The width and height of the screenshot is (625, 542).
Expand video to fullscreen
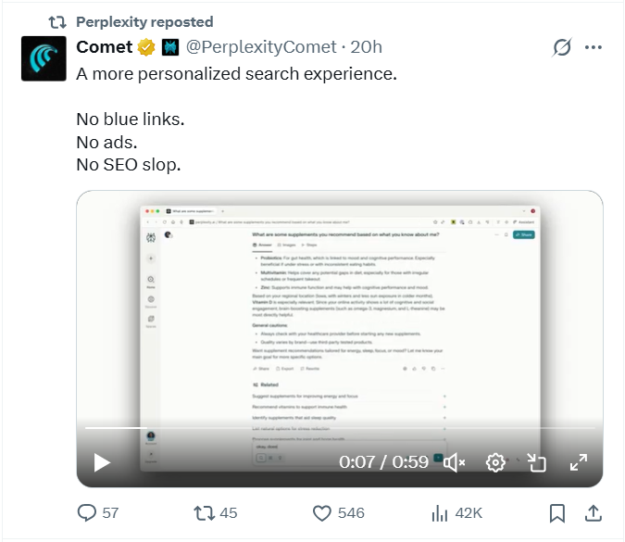(579, 462)
